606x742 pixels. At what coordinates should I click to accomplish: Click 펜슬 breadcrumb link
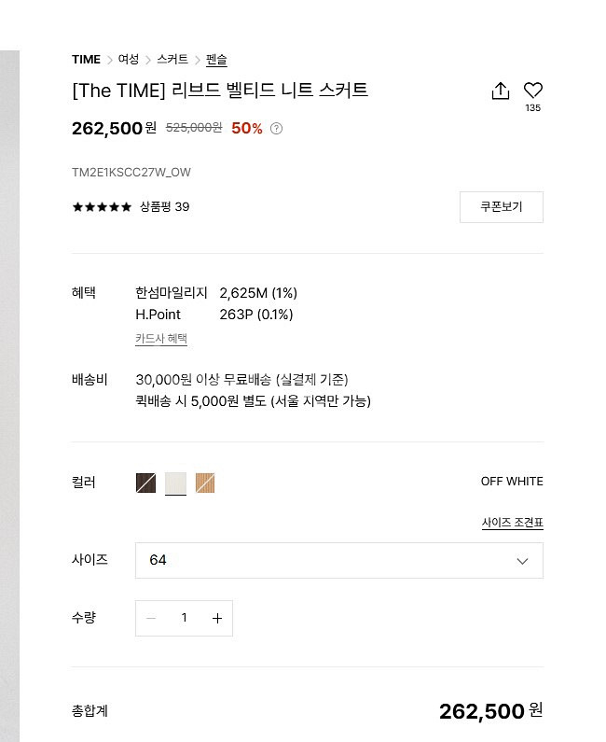(x=216, y=60)
